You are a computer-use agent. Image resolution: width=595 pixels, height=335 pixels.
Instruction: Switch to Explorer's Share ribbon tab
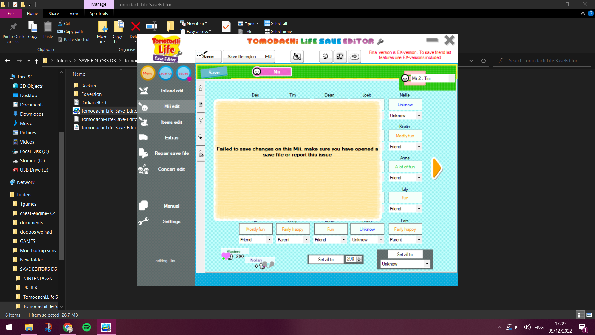(54, 13)
